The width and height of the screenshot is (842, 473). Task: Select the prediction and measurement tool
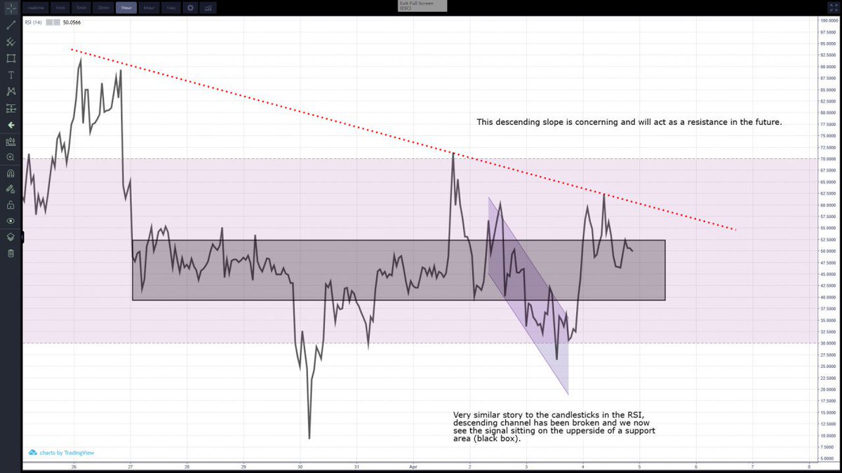pos(11,109)
